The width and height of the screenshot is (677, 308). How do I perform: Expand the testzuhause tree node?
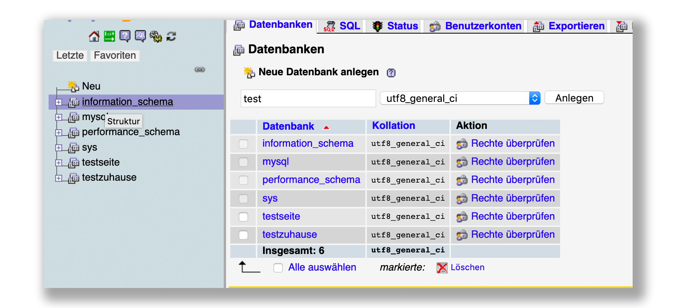[x=59, y=178]
